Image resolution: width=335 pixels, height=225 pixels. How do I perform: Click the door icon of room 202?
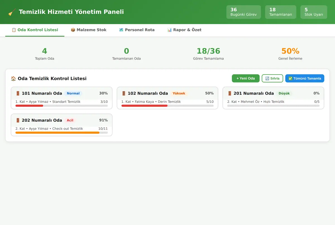[18, 120]
